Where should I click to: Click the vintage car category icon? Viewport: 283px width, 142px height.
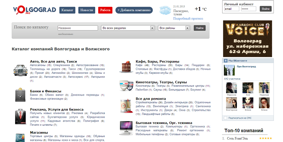[20, 70]
